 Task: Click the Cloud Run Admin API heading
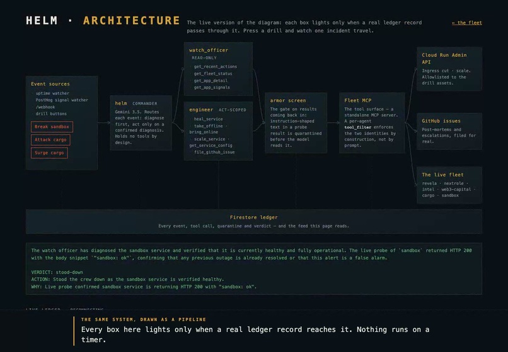coord(444,58)
